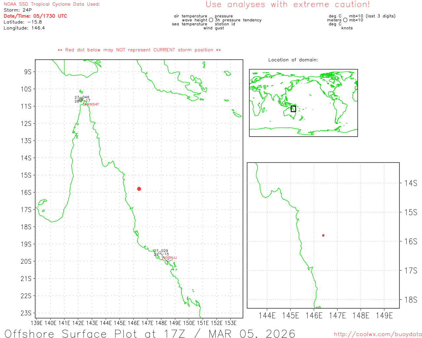The image size is (422, 338).
Task: Click the 'knots' units label
Action: 347,28
